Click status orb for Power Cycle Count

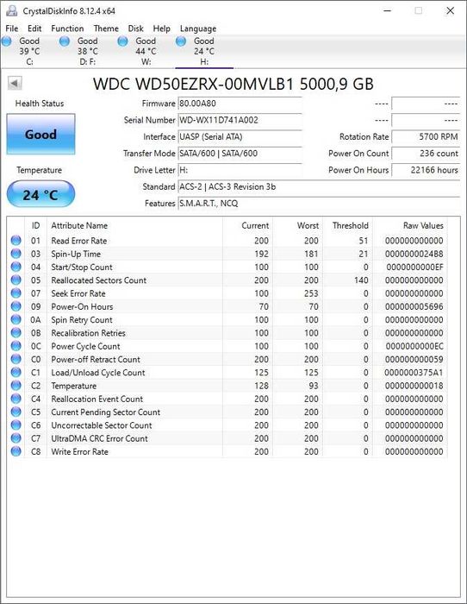16,346
